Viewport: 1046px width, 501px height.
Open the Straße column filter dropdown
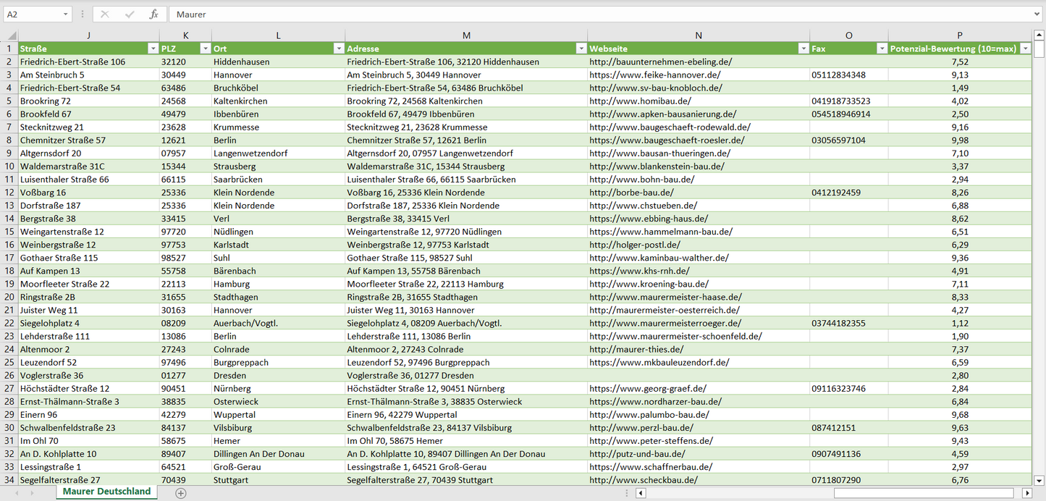[152, 49]
